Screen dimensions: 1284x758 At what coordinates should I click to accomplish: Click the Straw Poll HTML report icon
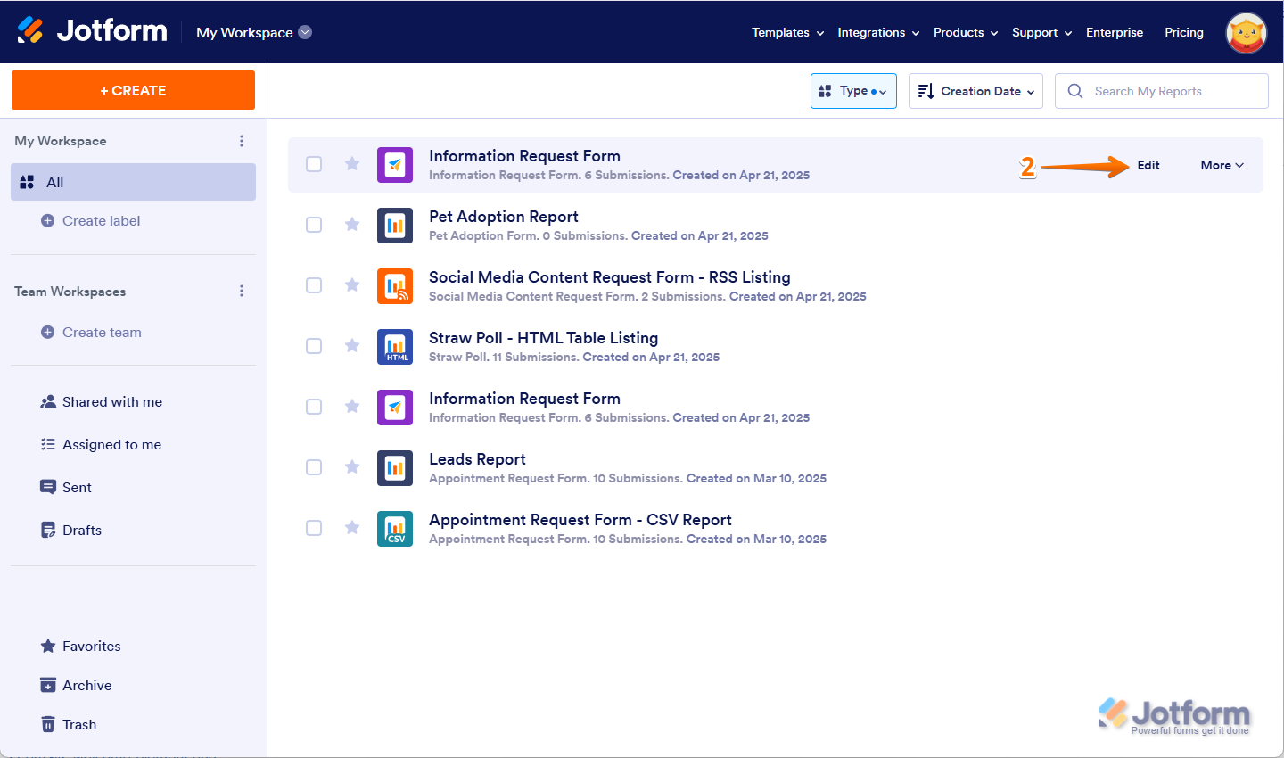pos(395,347)
